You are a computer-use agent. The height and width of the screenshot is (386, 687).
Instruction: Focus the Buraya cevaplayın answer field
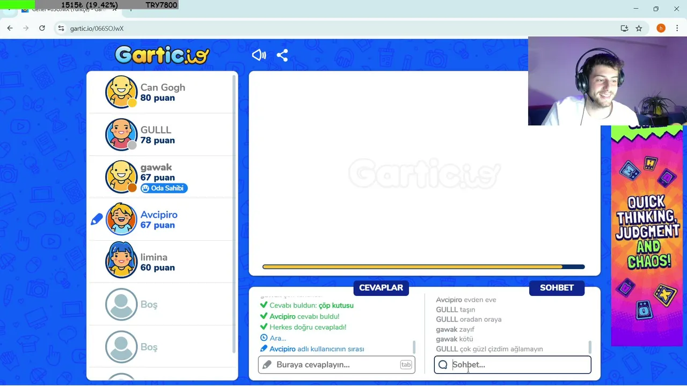click(337, 365)
